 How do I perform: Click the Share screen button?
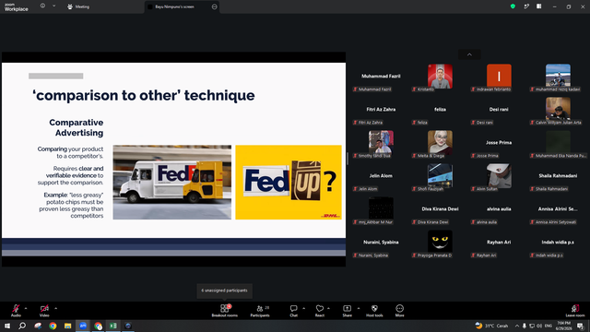click(x=347, y=311)
